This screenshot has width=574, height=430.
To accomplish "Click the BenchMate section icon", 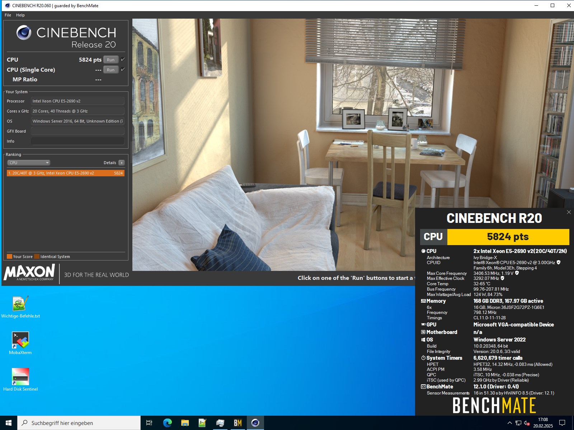I will pyautogui.click(x=423, y=387).
